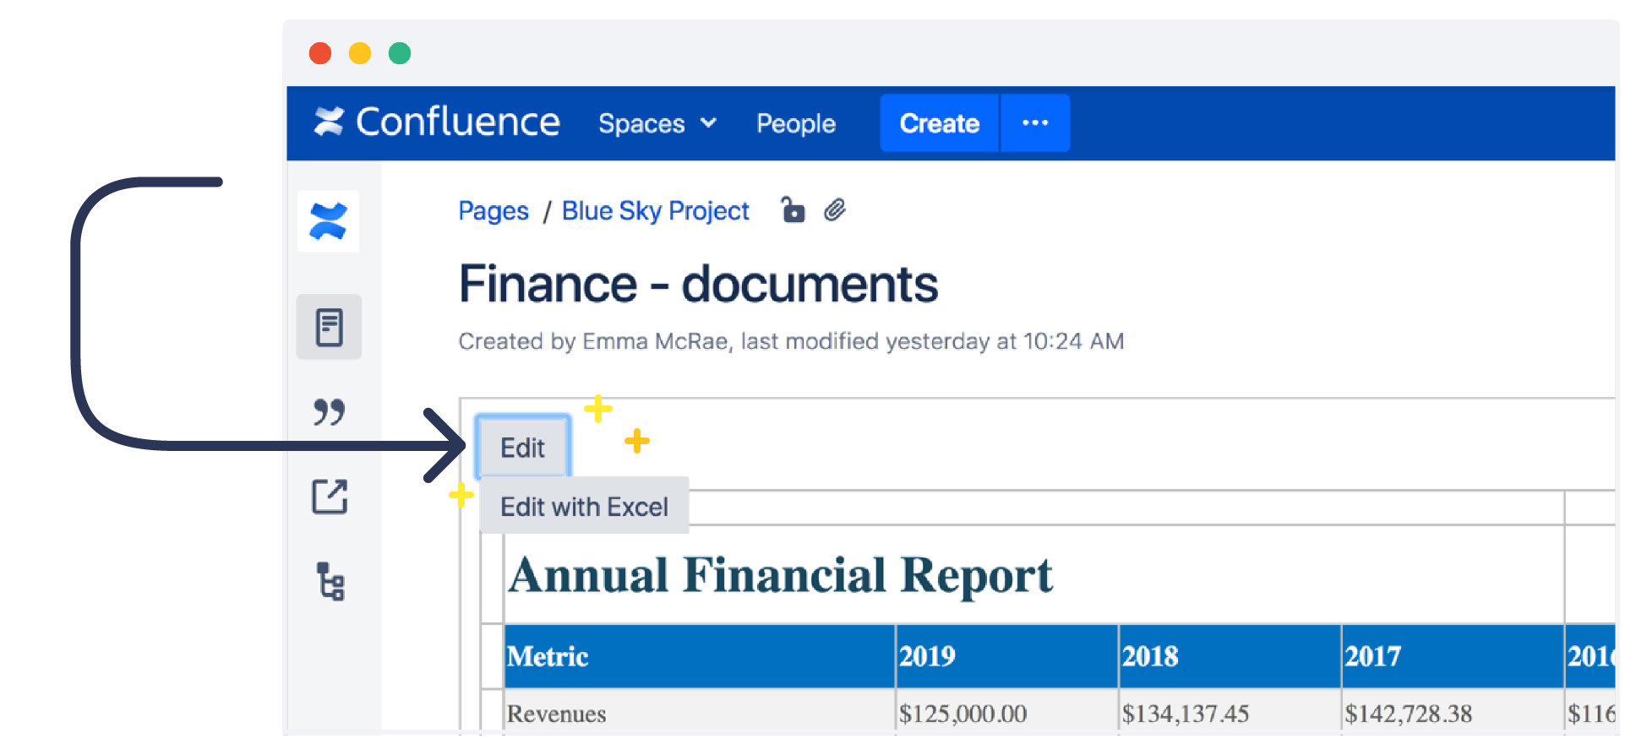Screen dimensions: 1636x755
Task: Go to the People page
Action: click(795, 123)
